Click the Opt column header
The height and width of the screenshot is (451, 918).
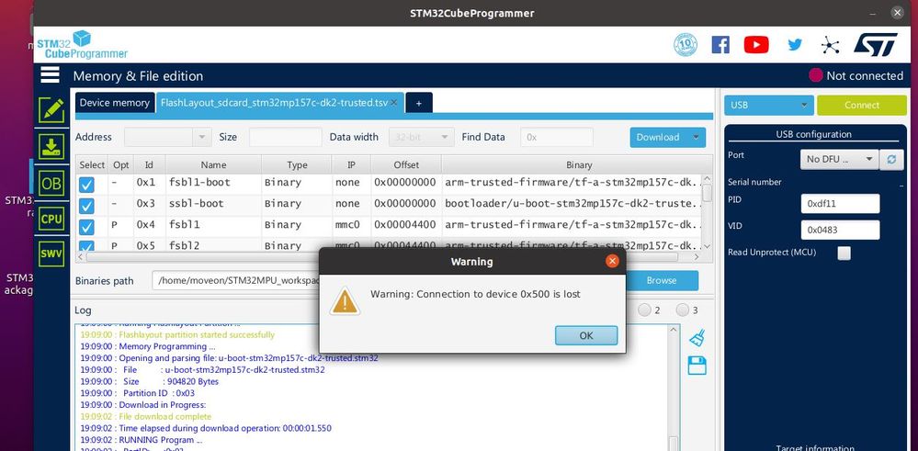[x=120, y=165]
